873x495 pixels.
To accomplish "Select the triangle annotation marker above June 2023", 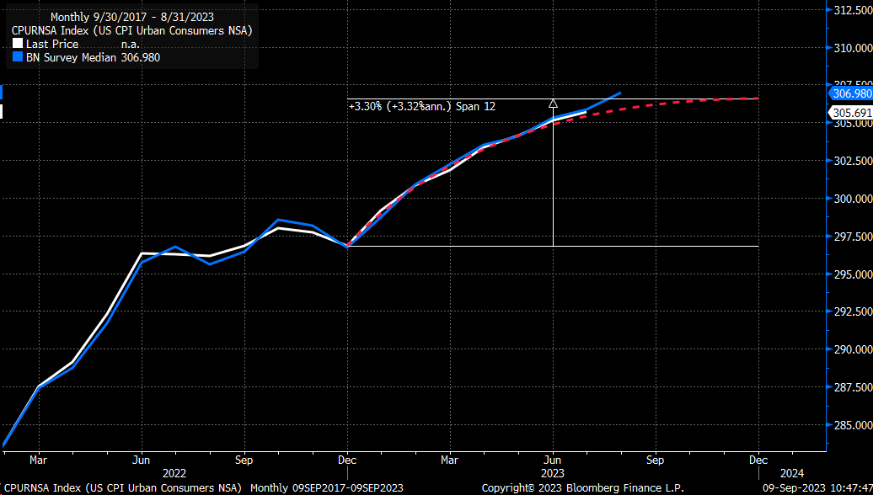I will (553, 103).
